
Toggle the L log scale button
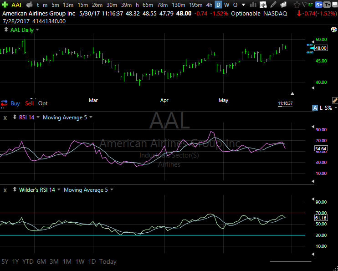[321, 108]
